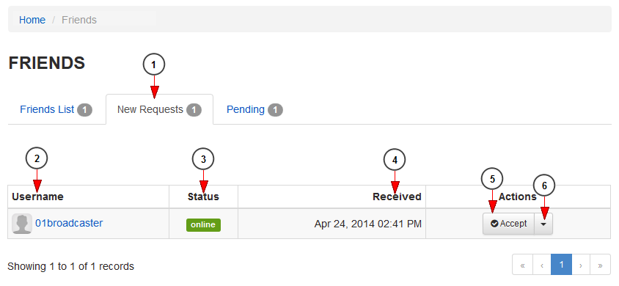Jump to last page with double right arrow
The height and width of the screenshot is (286, 619).
(600, 265)
